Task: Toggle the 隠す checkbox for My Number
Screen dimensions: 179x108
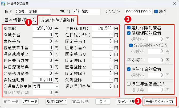Action: tap(156, 11)
